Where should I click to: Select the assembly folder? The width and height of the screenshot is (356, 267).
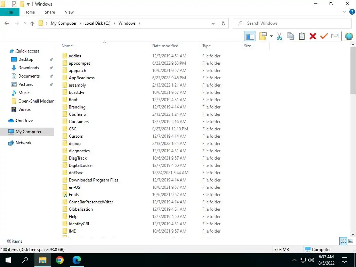point(77,85)
